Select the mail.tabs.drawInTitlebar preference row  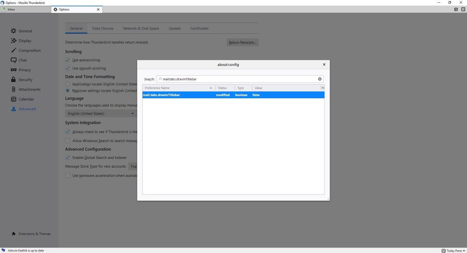pos(233,95)
